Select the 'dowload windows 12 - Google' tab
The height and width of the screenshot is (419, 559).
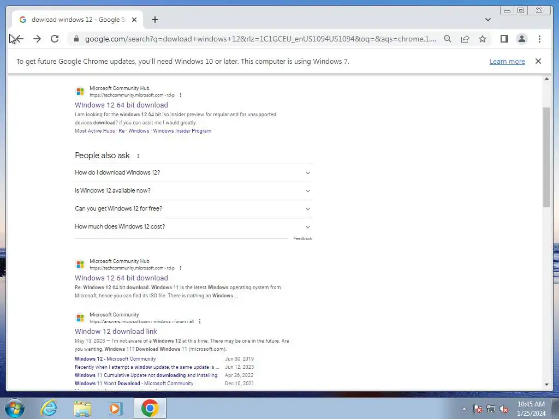pyautogui.click(x=78, y=20)
